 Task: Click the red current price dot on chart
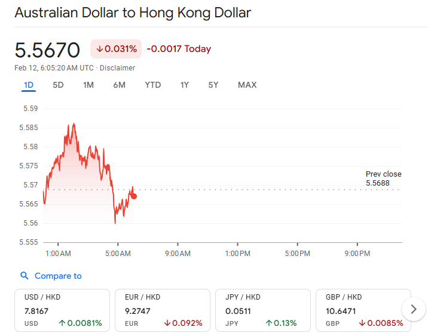tap(134, 196)
